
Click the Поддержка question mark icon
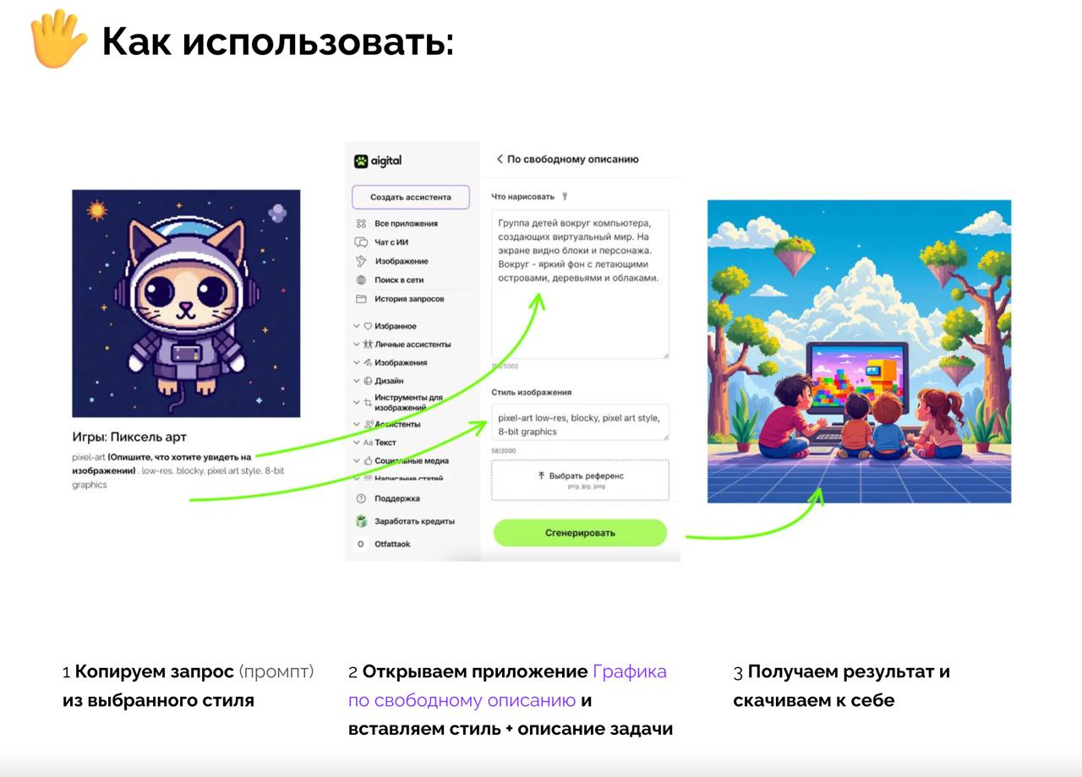coord(361,498)
